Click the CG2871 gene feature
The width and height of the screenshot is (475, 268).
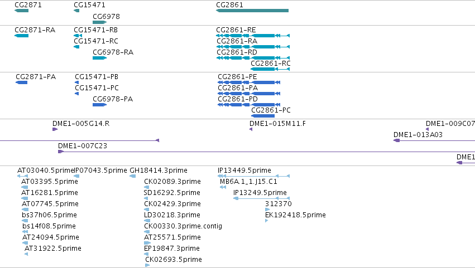point(21,11)
